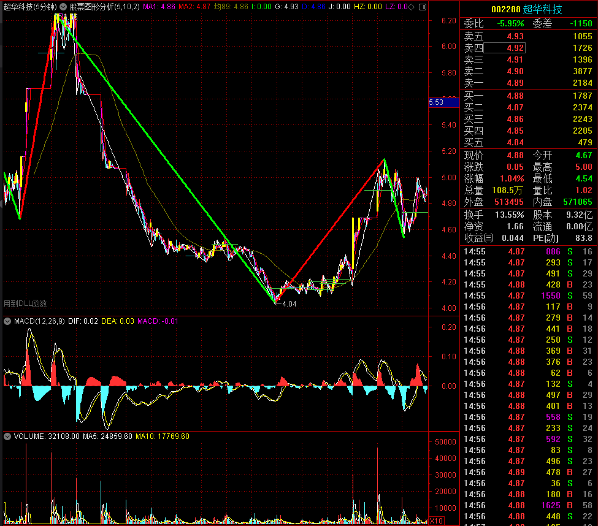
Task: Click the 卖一 ask price 4.89
Action: [515, 83]
